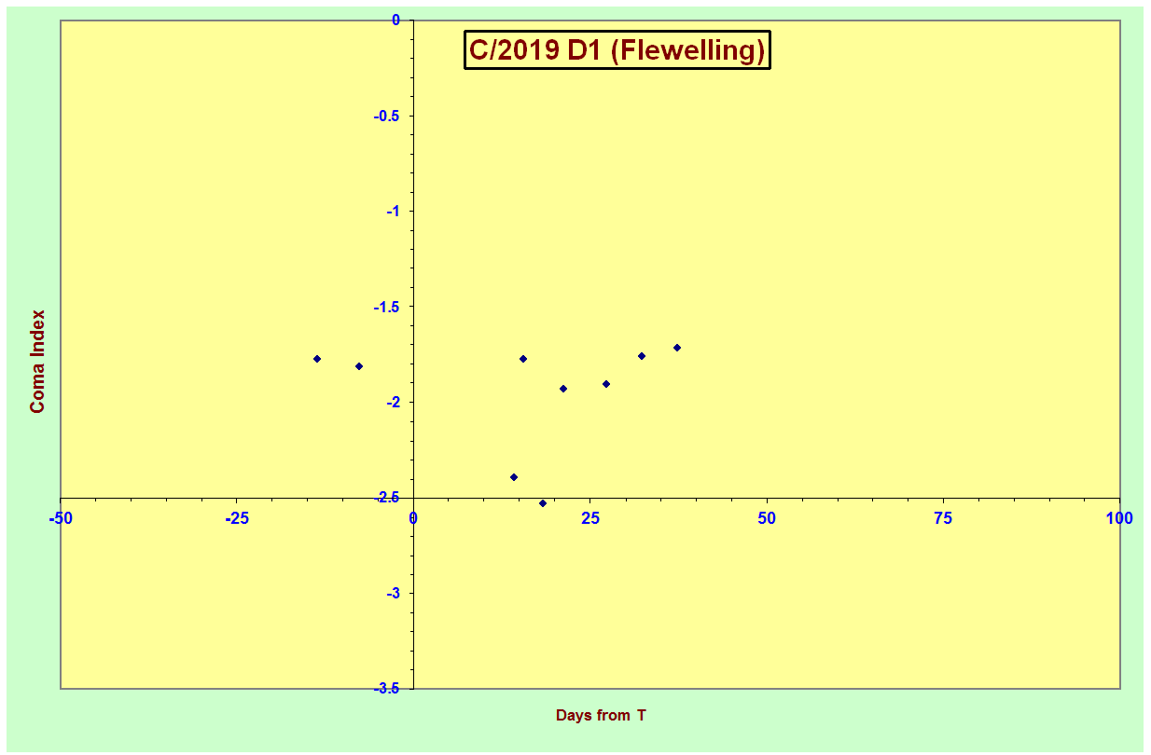Click the -25 x-axis tick label
This screenshot has height=755, width=1151.
237,518
